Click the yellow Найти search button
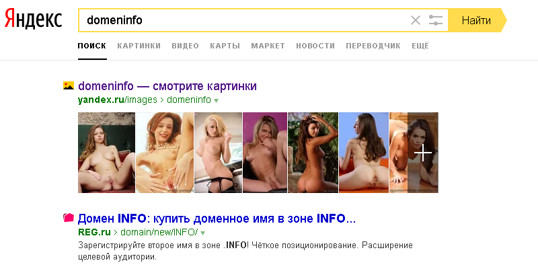Screen dimensions: 538x269 [476, 20]
